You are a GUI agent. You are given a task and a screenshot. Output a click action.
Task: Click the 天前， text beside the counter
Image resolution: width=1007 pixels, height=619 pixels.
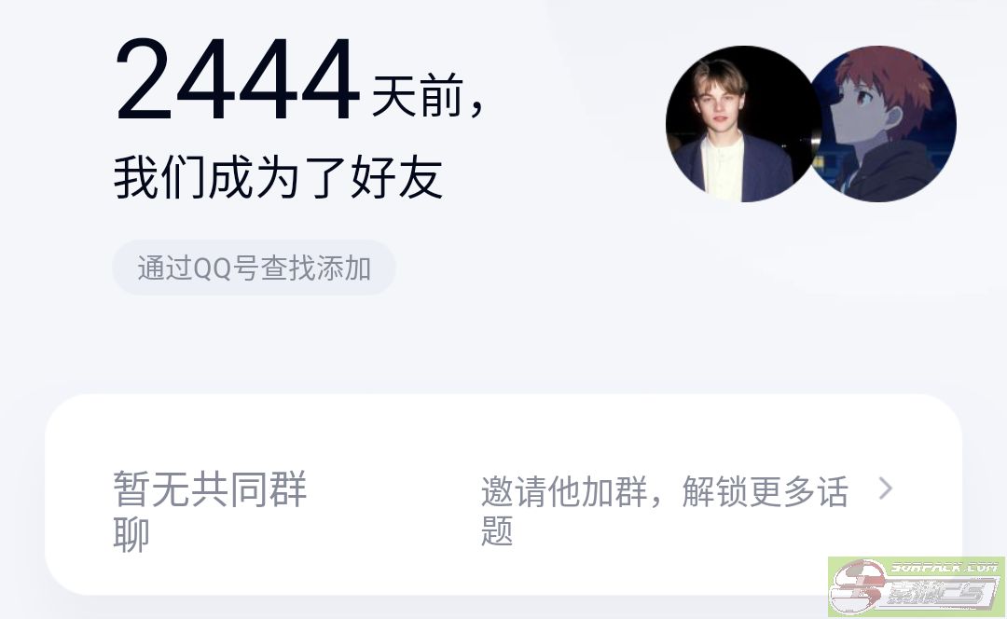(x=427, y=96)
